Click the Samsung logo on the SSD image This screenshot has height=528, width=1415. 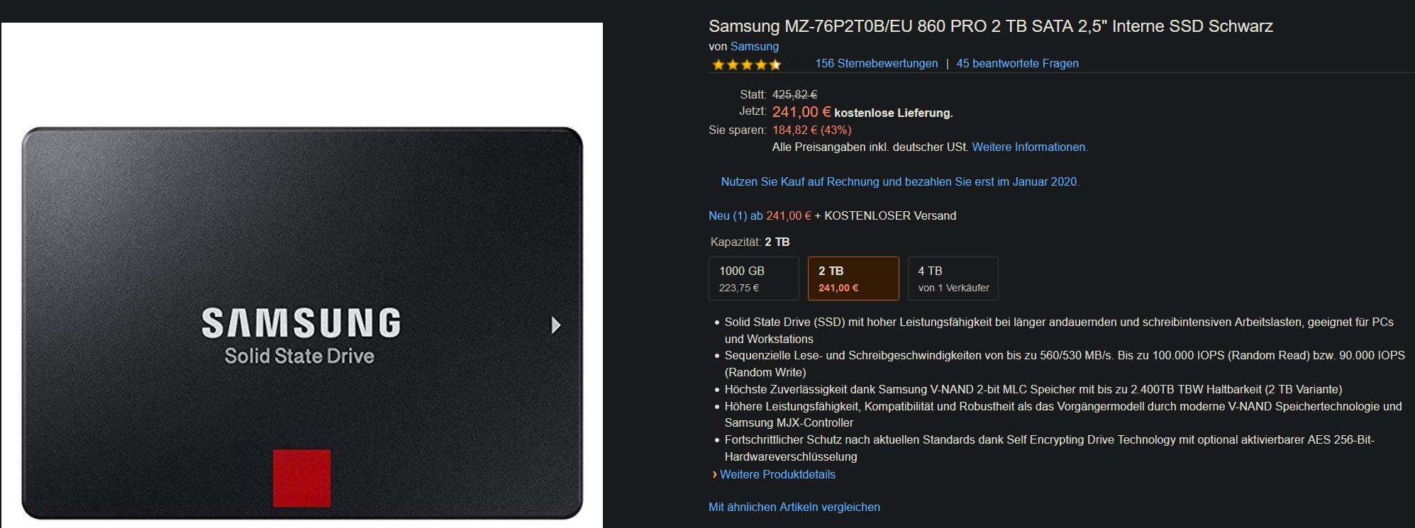301,322
